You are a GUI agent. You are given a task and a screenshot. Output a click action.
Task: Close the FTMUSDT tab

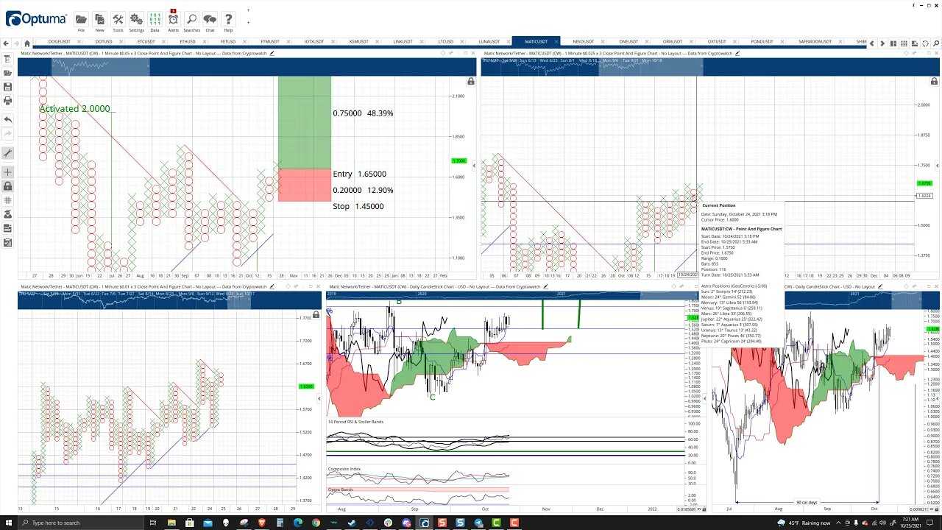pyautogui.click(x=288, y=42)
